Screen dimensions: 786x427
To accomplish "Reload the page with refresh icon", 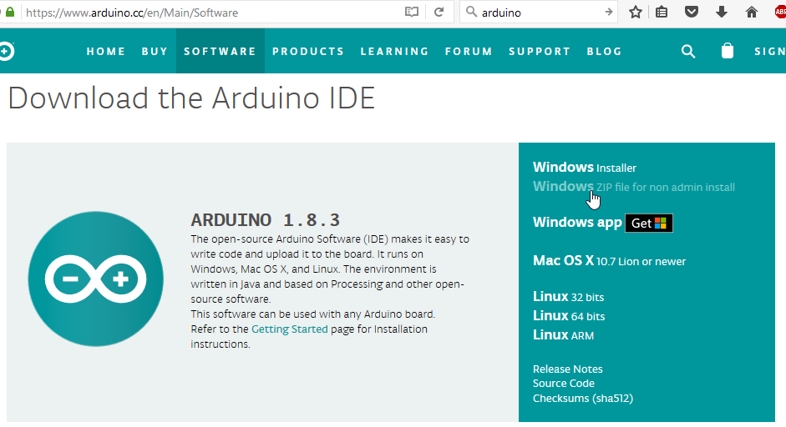I will [x=439, y=13].
